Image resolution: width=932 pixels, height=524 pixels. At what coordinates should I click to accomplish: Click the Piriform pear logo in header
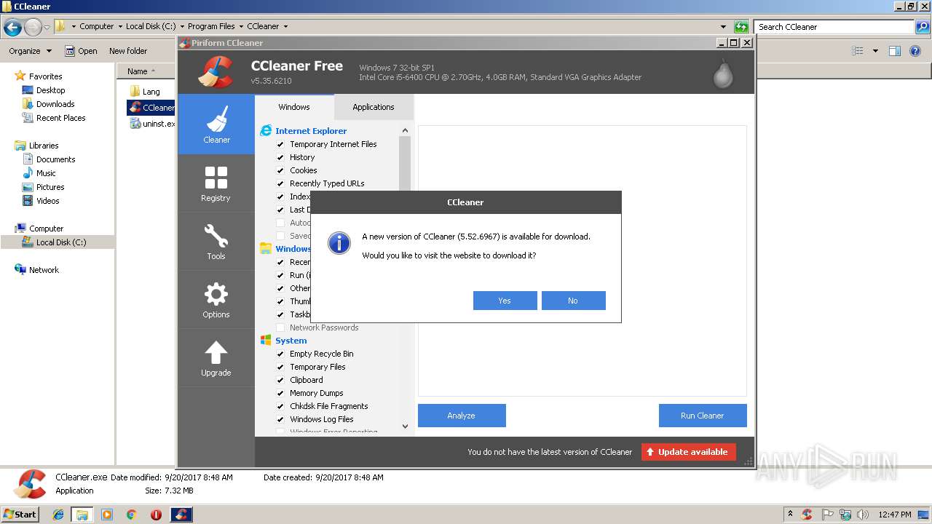(723, 73)
